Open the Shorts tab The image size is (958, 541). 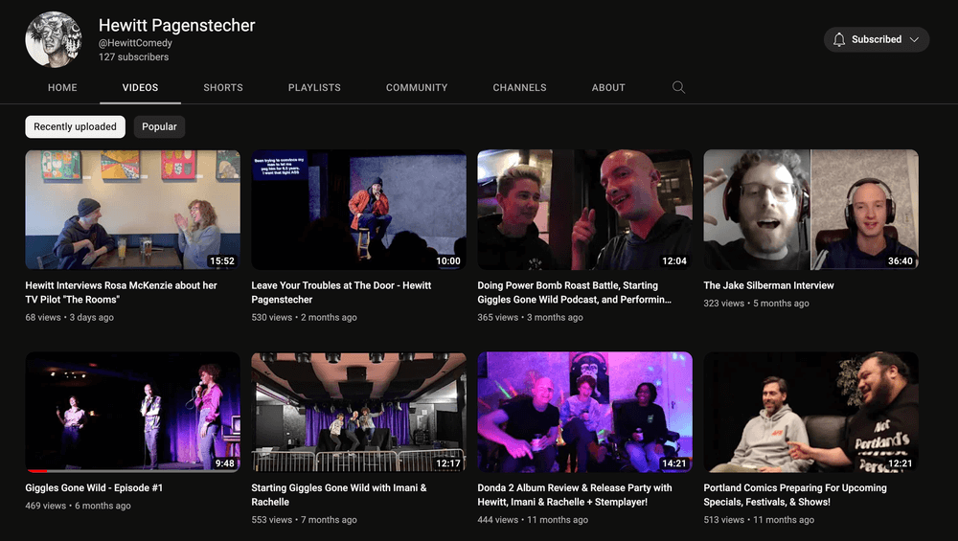click(x=223, y=87)
